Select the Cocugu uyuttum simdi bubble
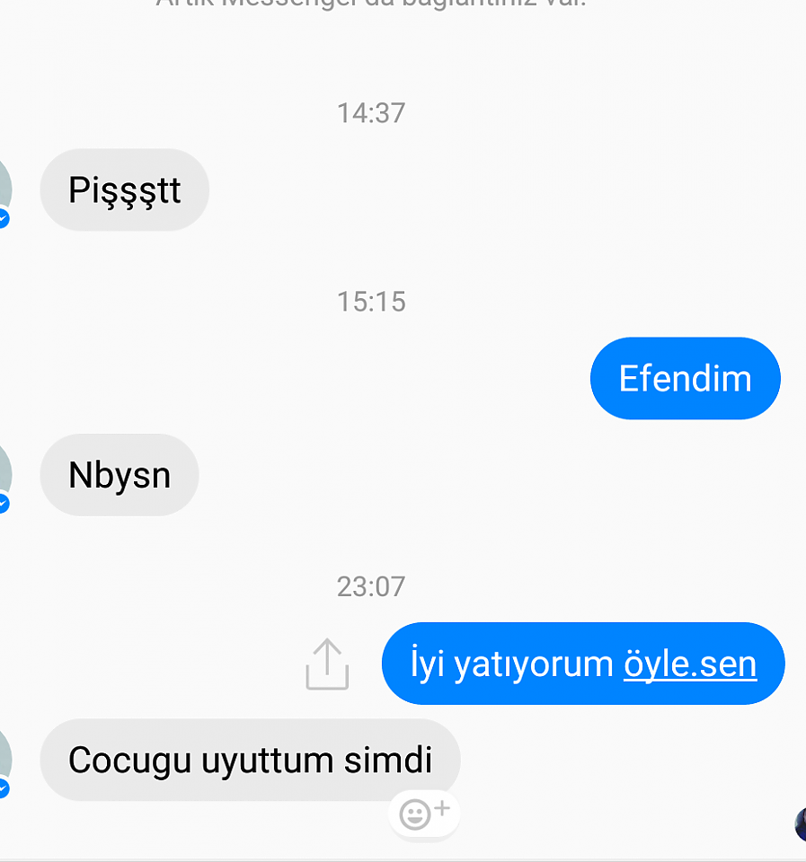This screenshot has height=862, width=806. pos(250,760)
